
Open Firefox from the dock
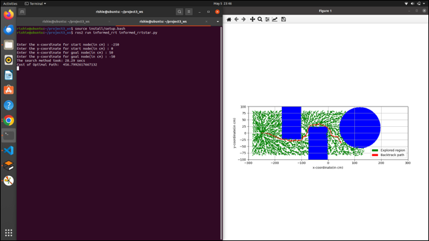[9, 15]
